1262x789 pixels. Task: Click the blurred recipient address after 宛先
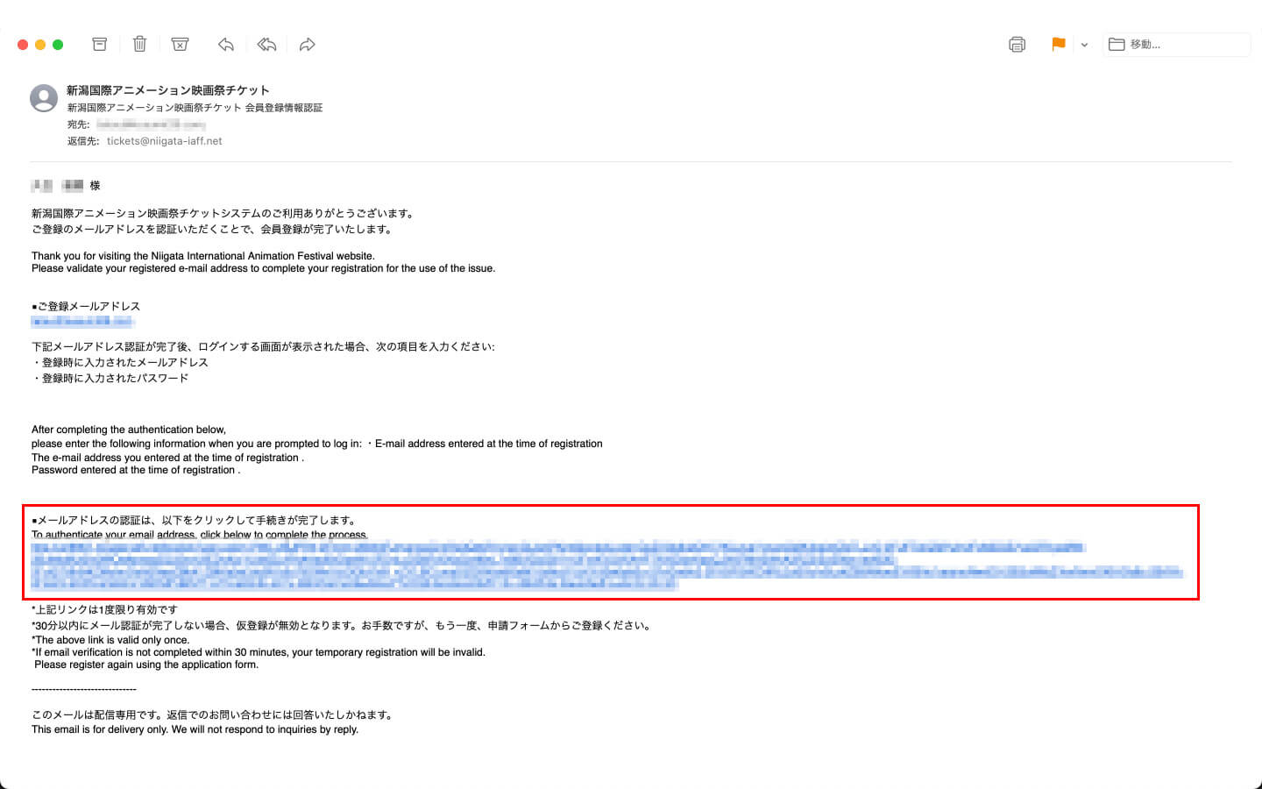pos(151,124)
